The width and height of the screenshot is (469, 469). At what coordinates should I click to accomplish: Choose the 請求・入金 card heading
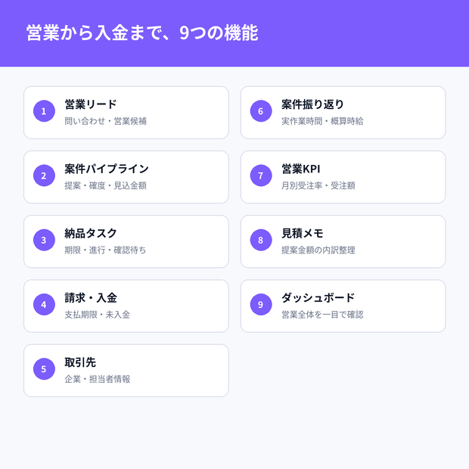point(91,298)
